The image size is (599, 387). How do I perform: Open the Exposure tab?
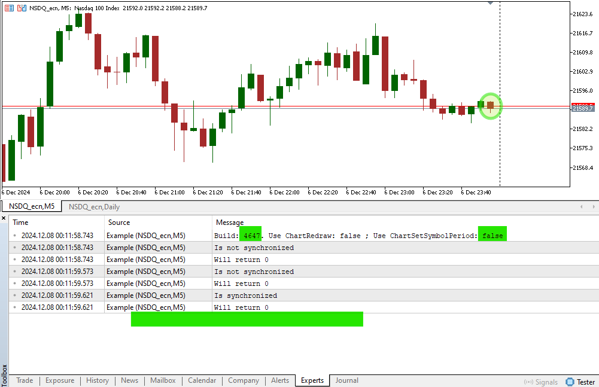[x=60, y=380]
